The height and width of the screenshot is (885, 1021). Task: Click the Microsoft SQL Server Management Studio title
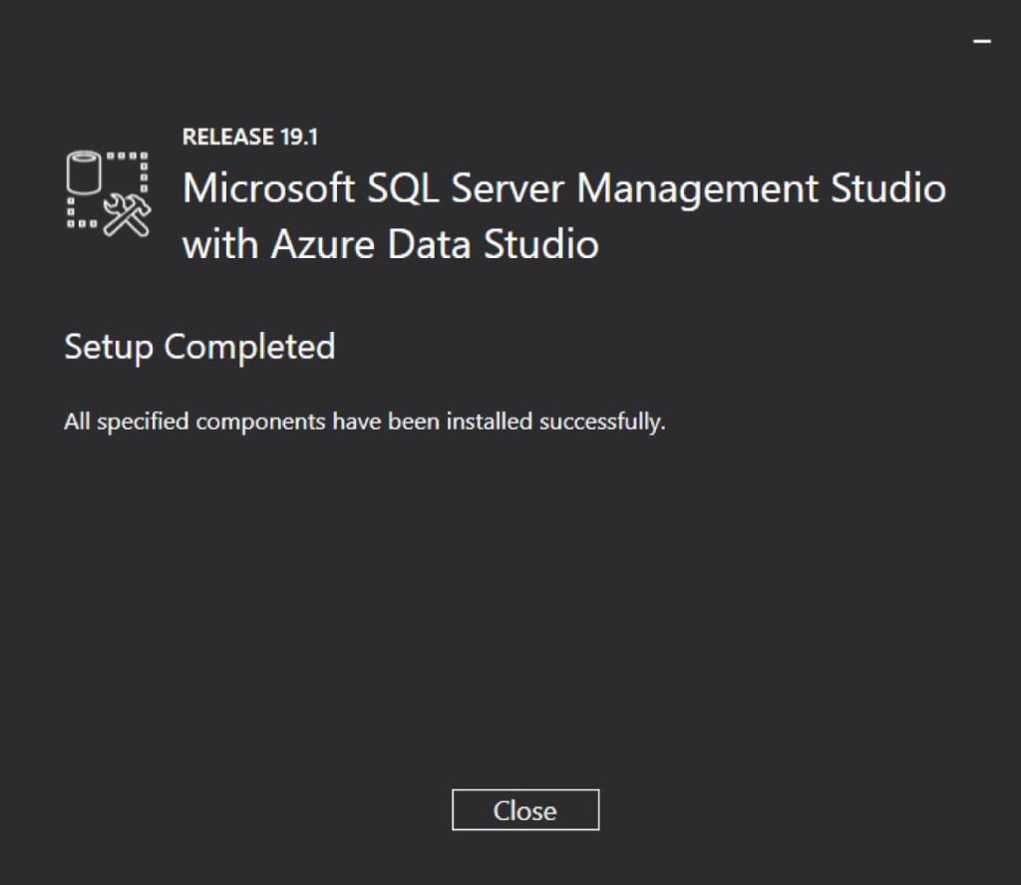pos(563,188)
